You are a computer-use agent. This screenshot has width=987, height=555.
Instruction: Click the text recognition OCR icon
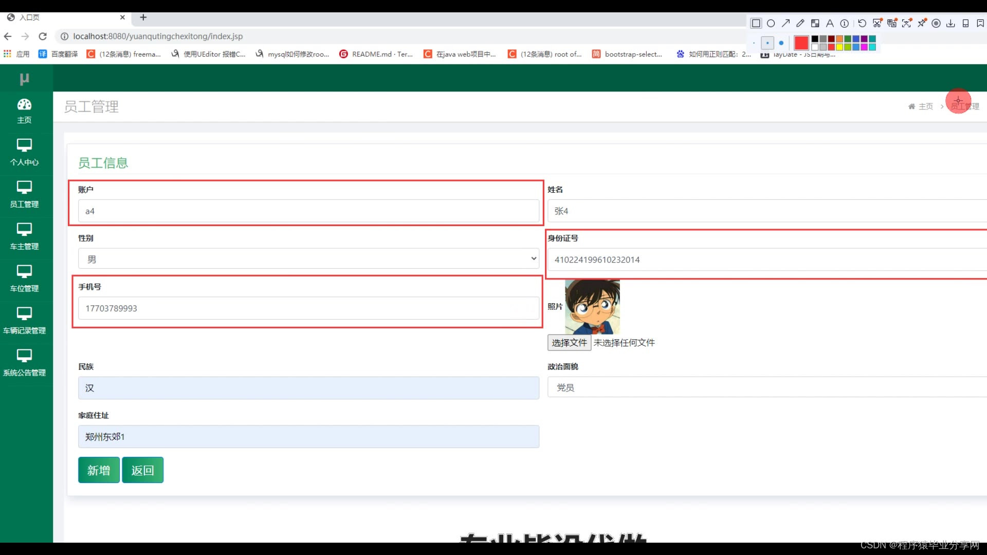[906, 23]
